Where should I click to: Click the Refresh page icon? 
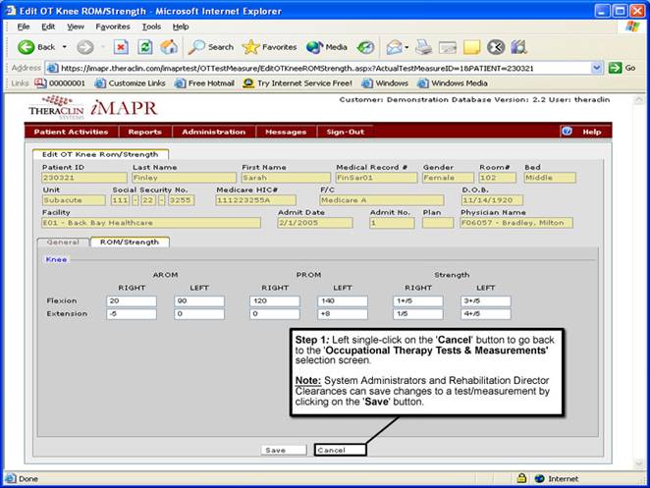pos(145,46)
